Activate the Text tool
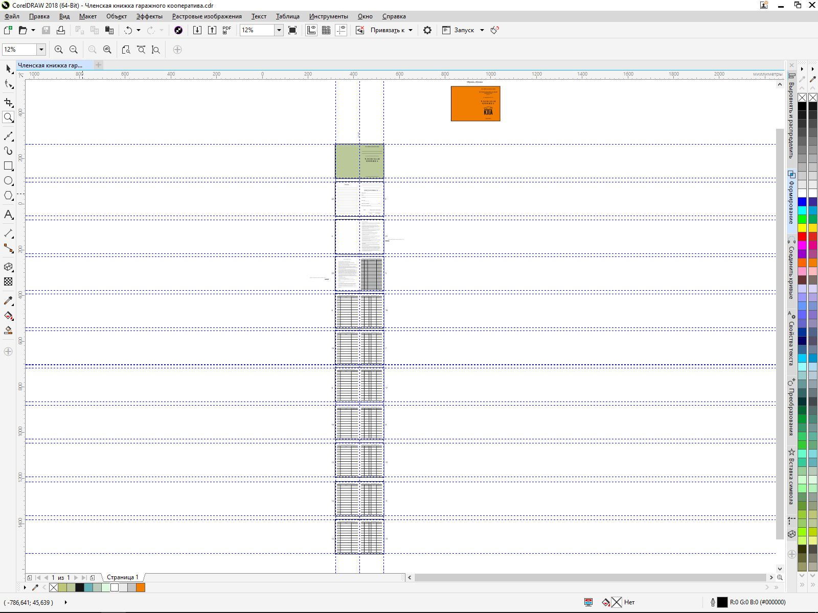The height and width of the screenshot is (613, 818). tap(8, 215)
